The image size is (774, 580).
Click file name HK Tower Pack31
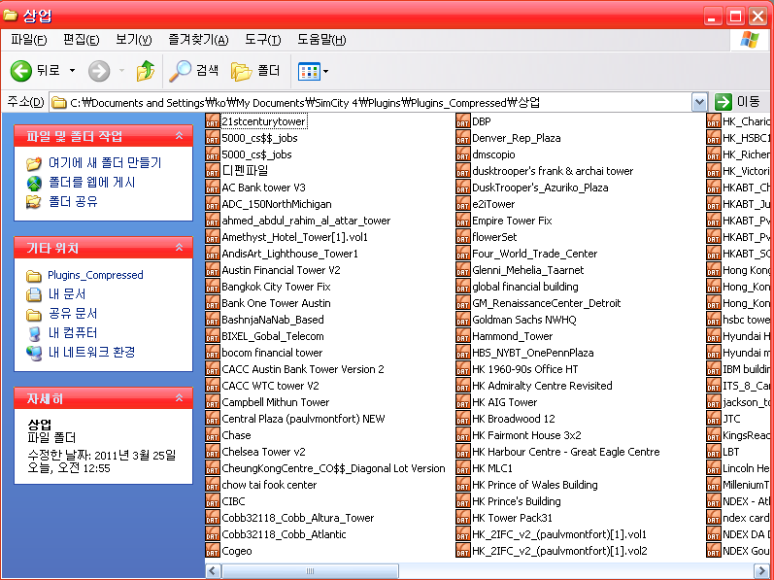coord(512,518)
